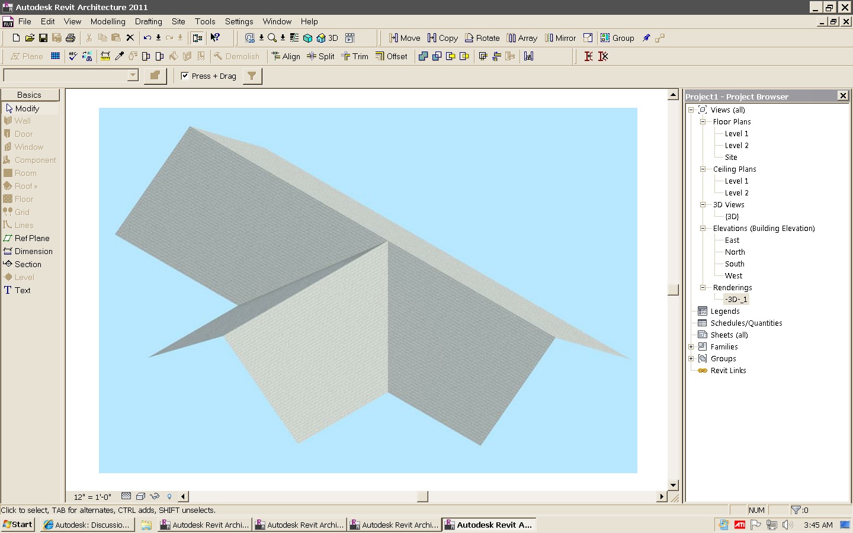Open the File menu
853x533 pixels.
(x=25, y=21)
